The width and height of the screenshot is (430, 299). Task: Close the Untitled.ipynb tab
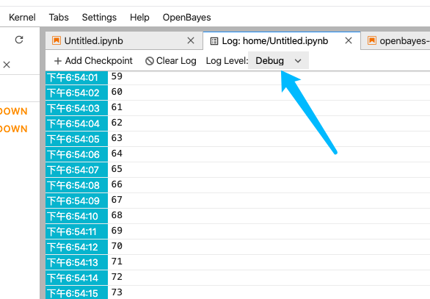191,40
